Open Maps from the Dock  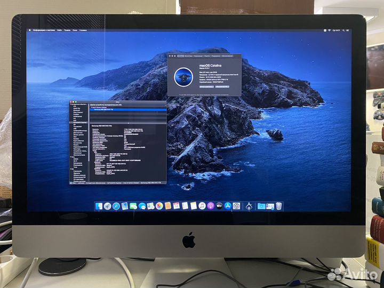150,206
